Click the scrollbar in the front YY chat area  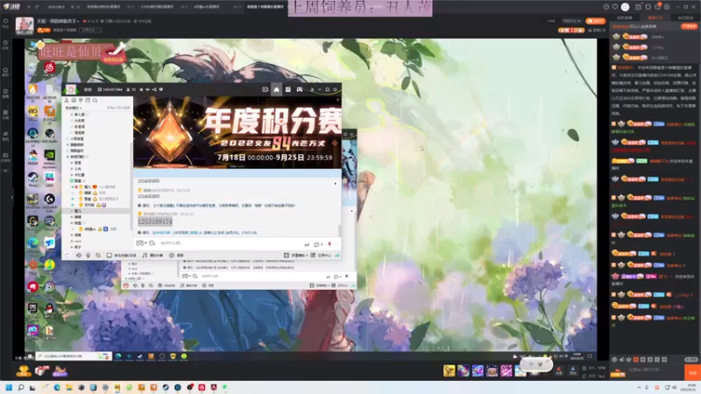click(x=340, y=230)
